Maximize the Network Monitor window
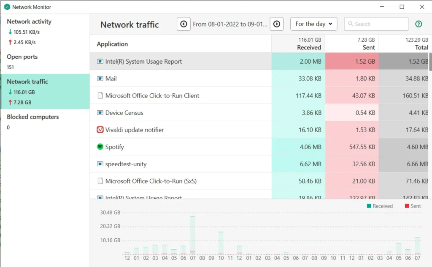Screen dimensions: 432x267 pyautogui.click(x=402, y=7)
